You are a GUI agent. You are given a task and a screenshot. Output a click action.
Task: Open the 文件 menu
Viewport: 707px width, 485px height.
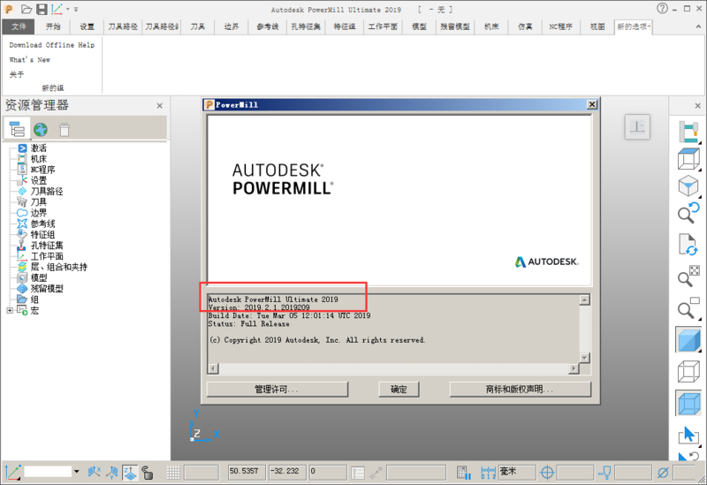pyautogui.click(x=19, y=27)
